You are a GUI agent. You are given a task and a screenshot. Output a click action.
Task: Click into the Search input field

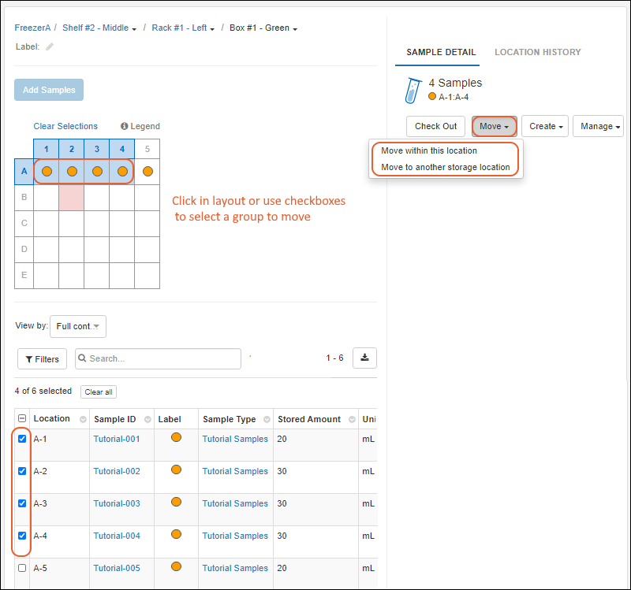tap(162, 358)
